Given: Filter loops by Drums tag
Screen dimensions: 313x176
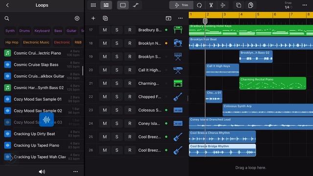Looking at the screenshot, I should click(x=24, y=31).
